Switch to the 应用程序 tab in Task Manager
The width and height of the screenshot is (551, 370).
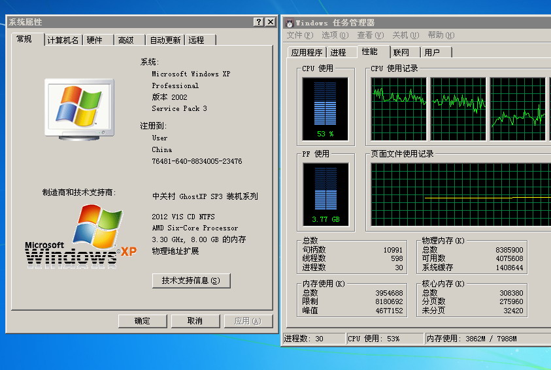pos(307,53)
